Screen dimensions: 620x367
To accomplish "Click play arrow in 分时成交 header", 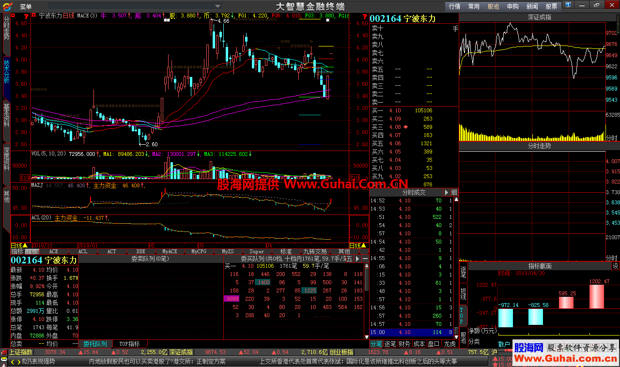I will [x=447, y=192].
